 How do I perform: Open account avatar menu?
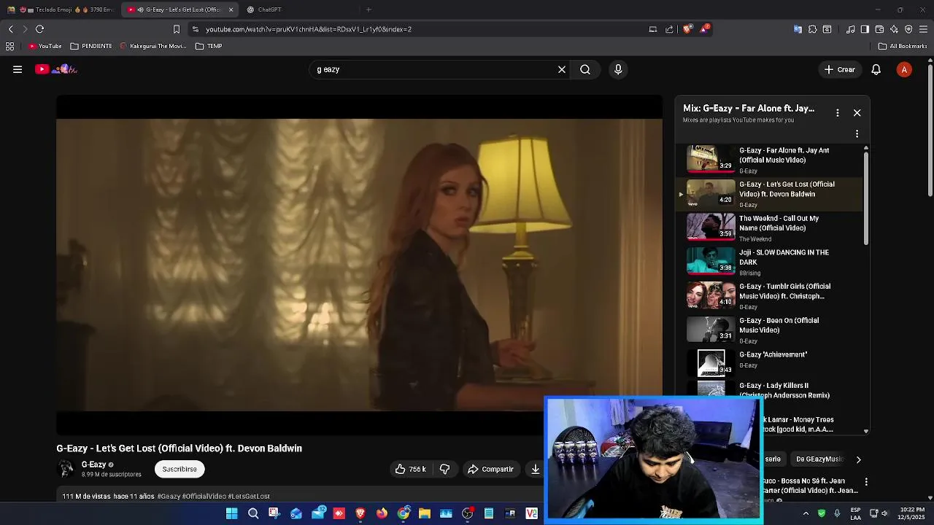tap(904, 69)
